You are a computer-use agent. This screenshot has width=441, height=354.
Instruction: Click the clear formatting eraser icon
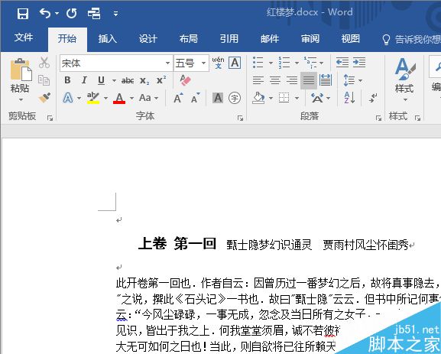point(186,80)
